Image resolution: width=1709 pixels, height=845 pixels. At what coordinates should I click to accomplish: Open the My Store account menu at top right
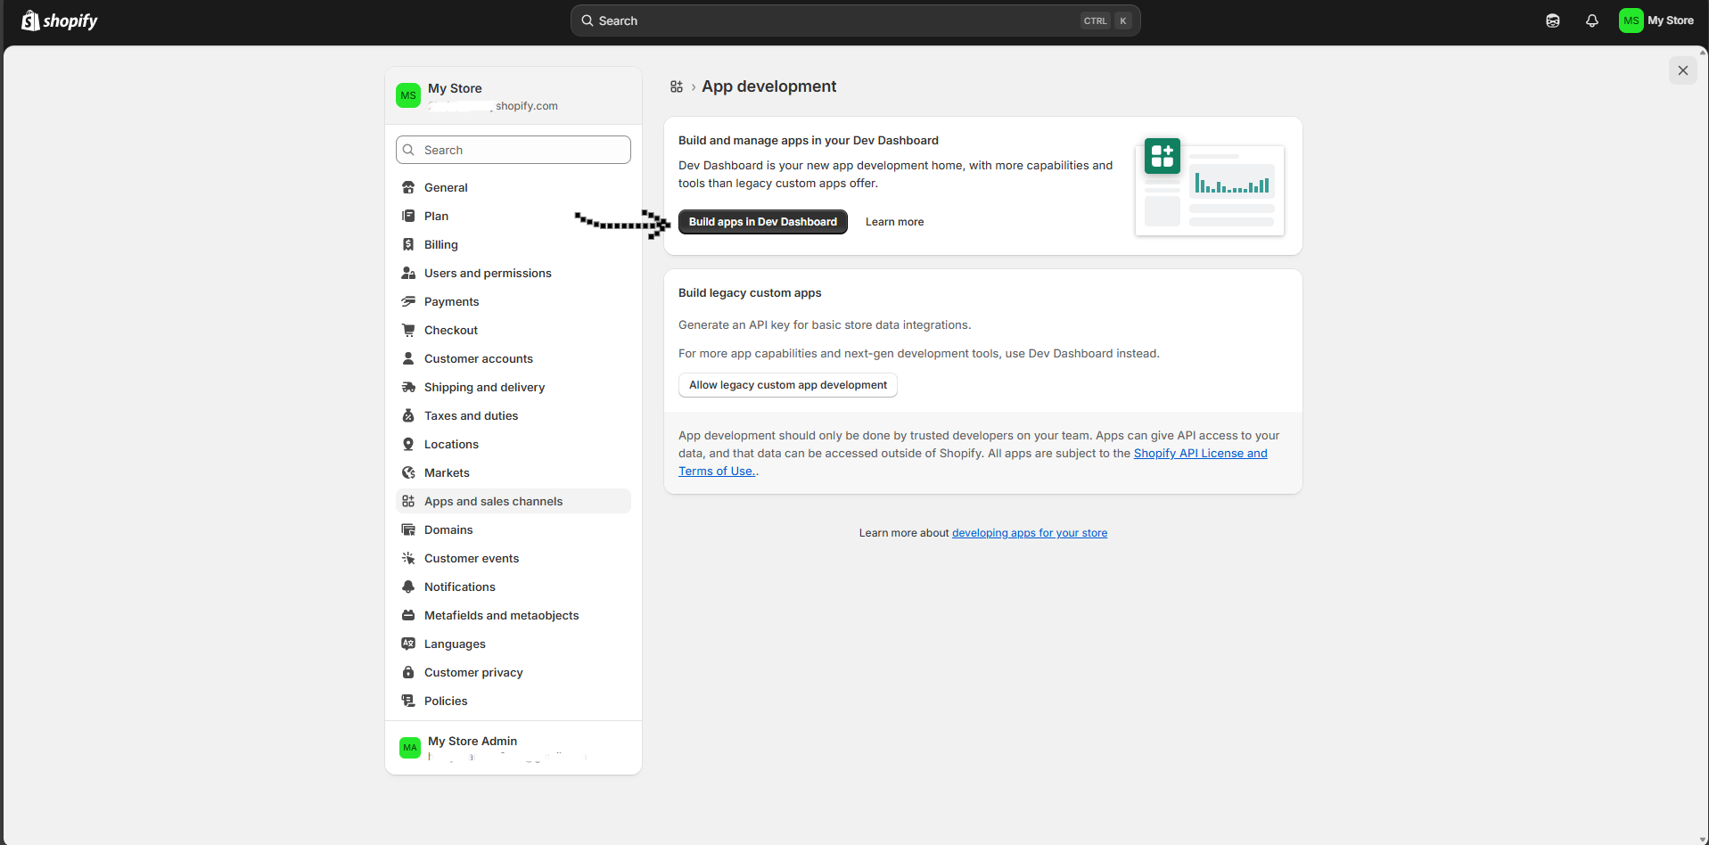coord(1657,21)
